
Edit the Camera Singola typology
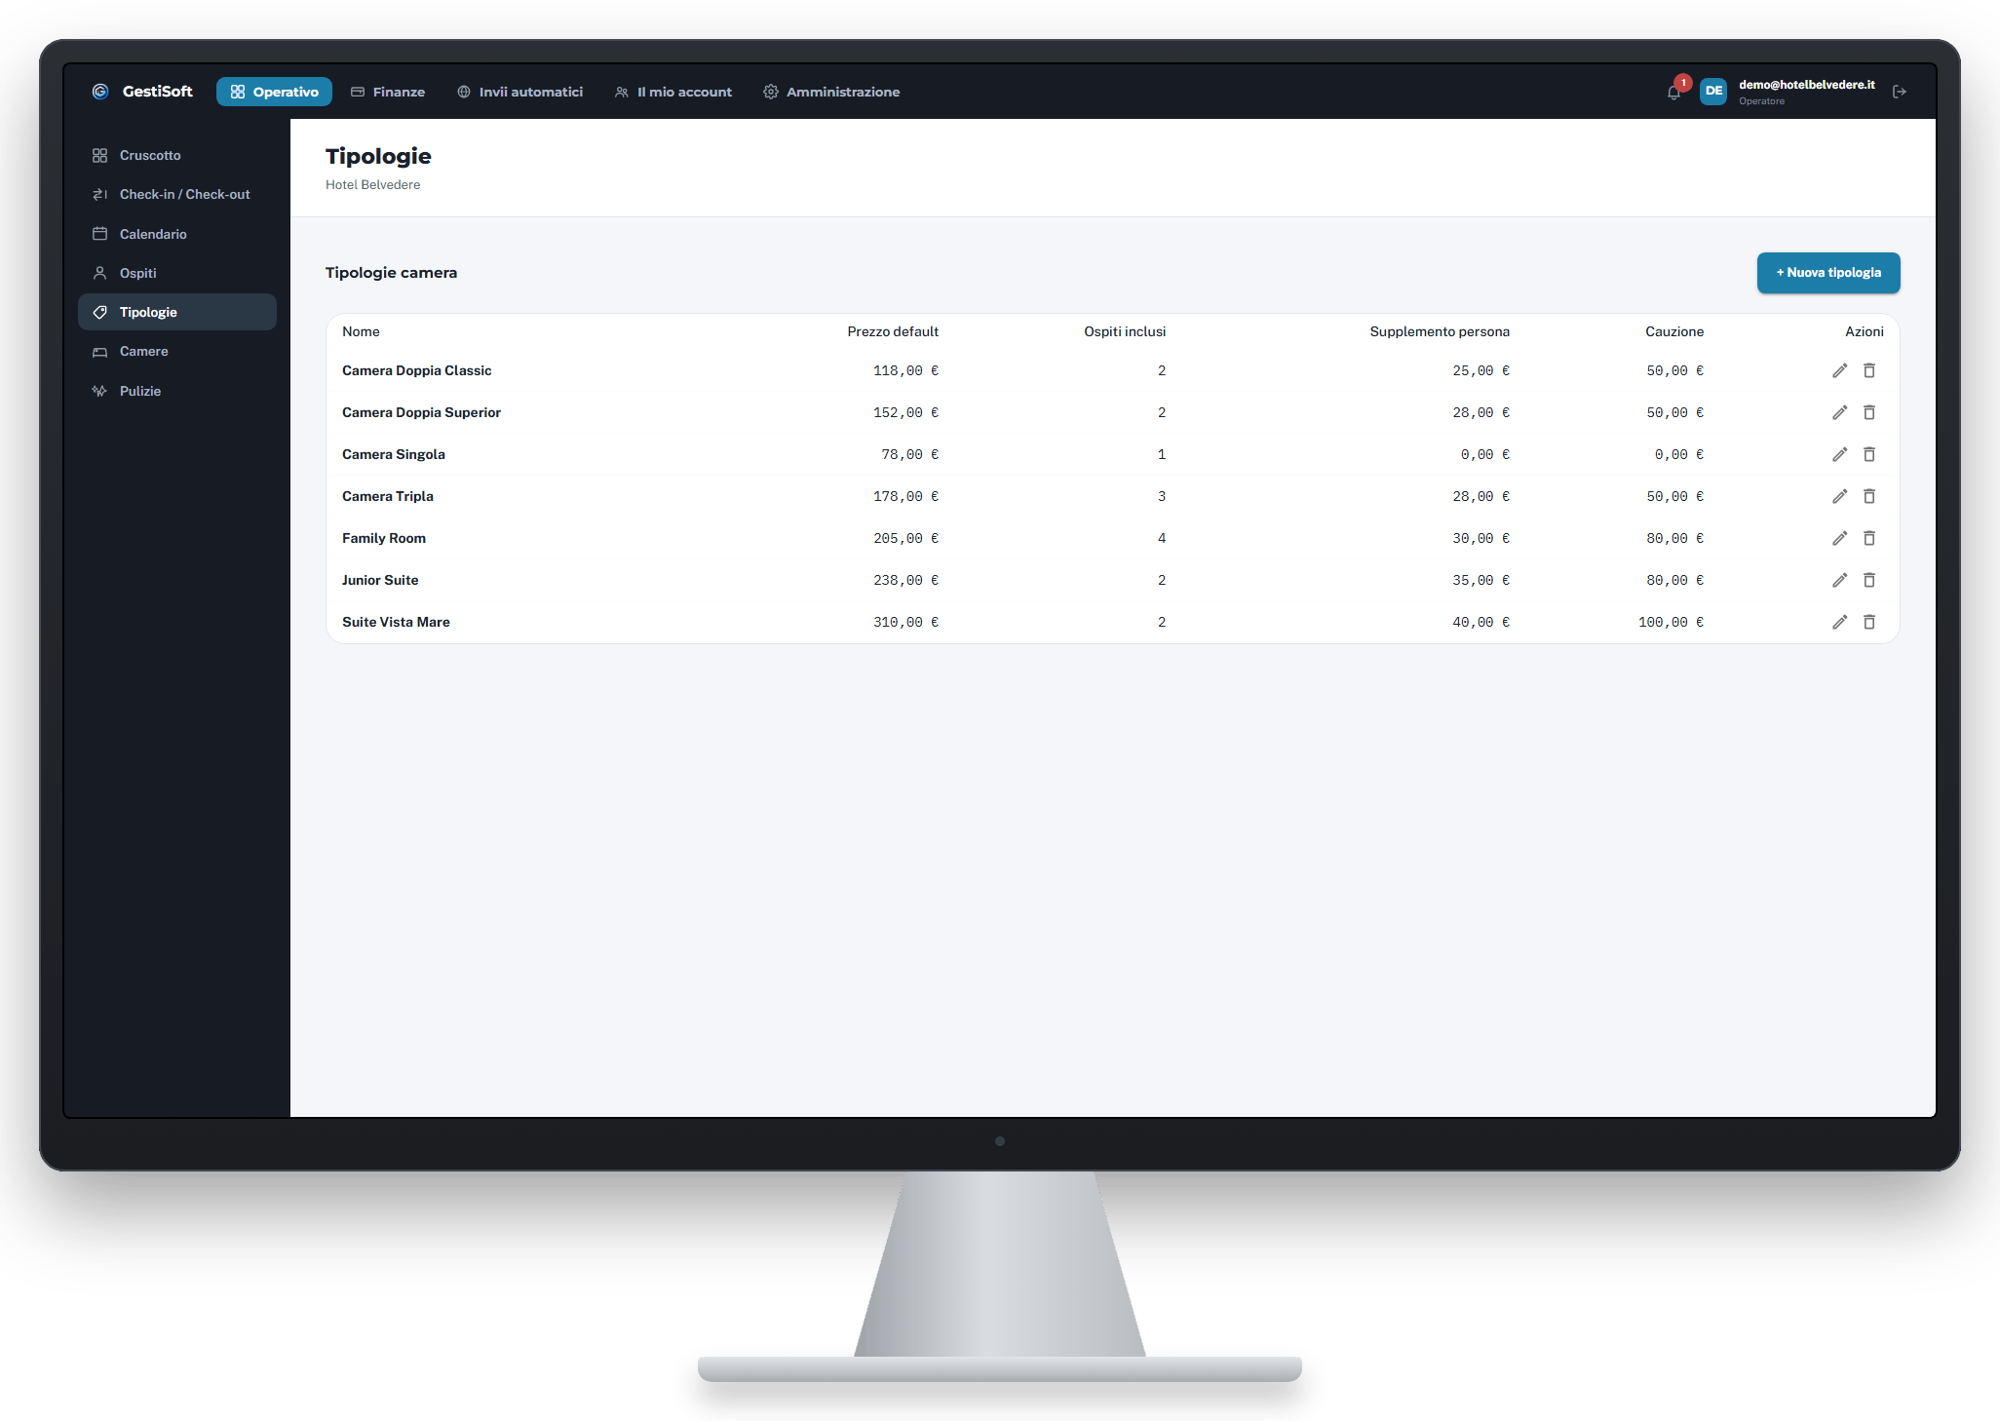click(x=1839, y=454)
